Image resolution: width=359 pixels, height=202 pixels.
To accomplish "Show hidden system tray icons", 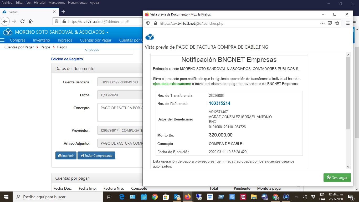I will pyautogui.click(x=296, y=197).
